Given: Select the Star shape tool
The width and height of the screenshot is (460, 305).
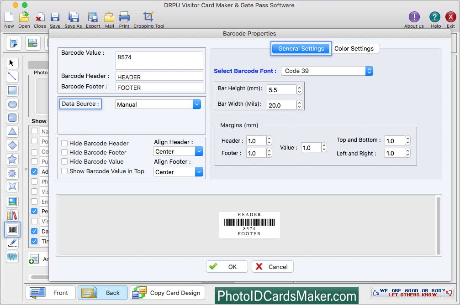Looking at the screenshot, I should (x=12, y=159).
